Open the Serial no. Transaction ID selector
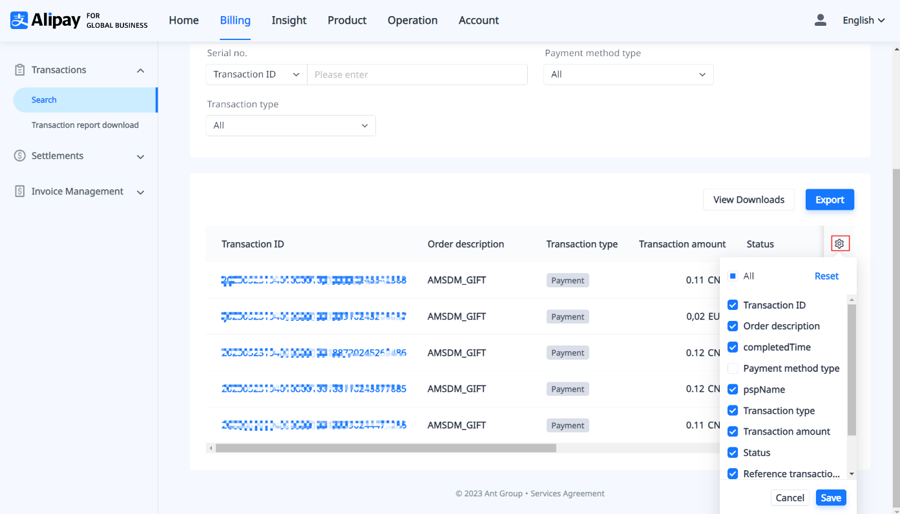The width and height of the screenshot is (900, 514). [x=256, y=74]
